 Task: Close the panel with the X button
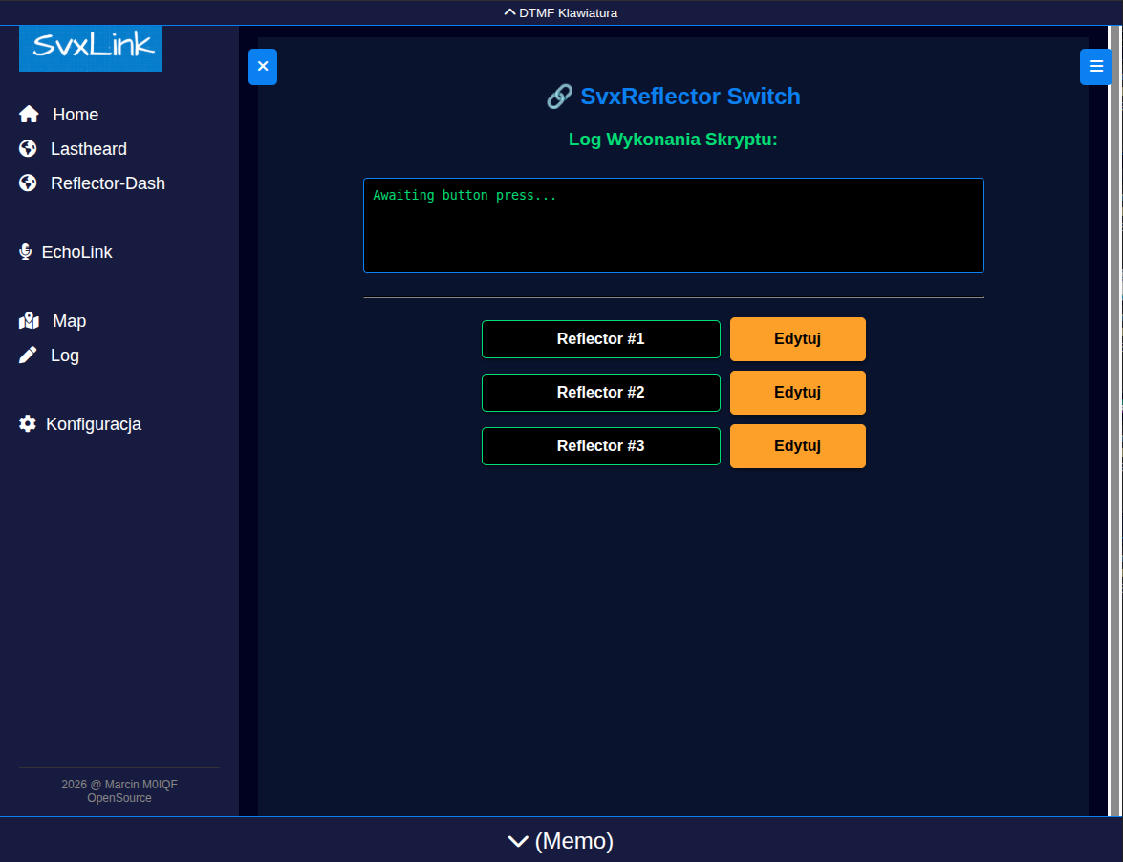pyautogui.click(x=263, y=67)
